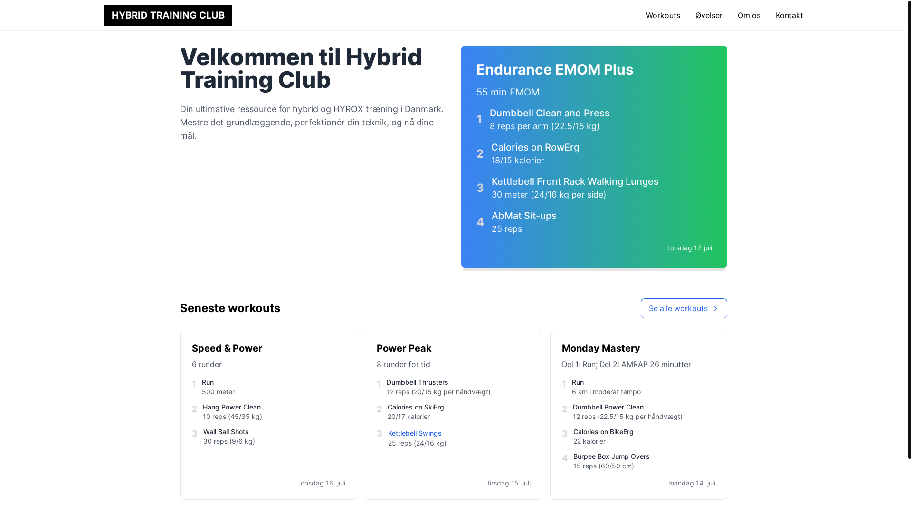
Task: Click the 15 reps (60/50 cm) detail
Action: 603,466
